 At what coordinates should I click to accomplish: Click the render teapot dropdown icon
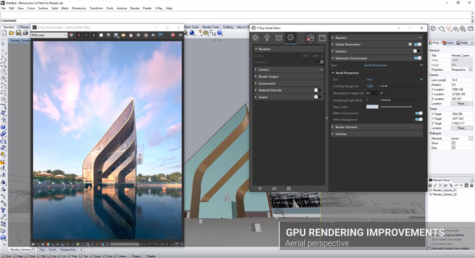point(310,38)
